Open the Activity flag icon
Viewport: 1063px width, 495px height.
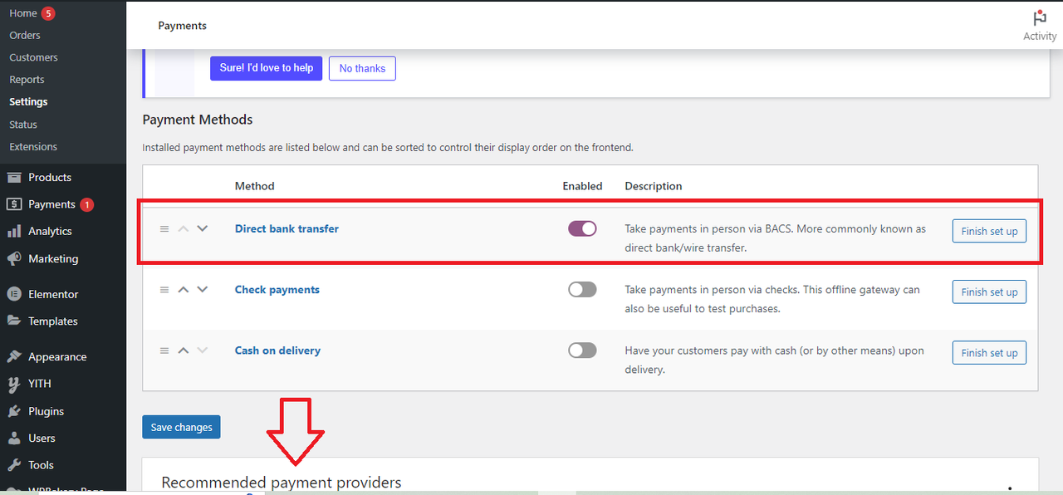click(1040, 17)
